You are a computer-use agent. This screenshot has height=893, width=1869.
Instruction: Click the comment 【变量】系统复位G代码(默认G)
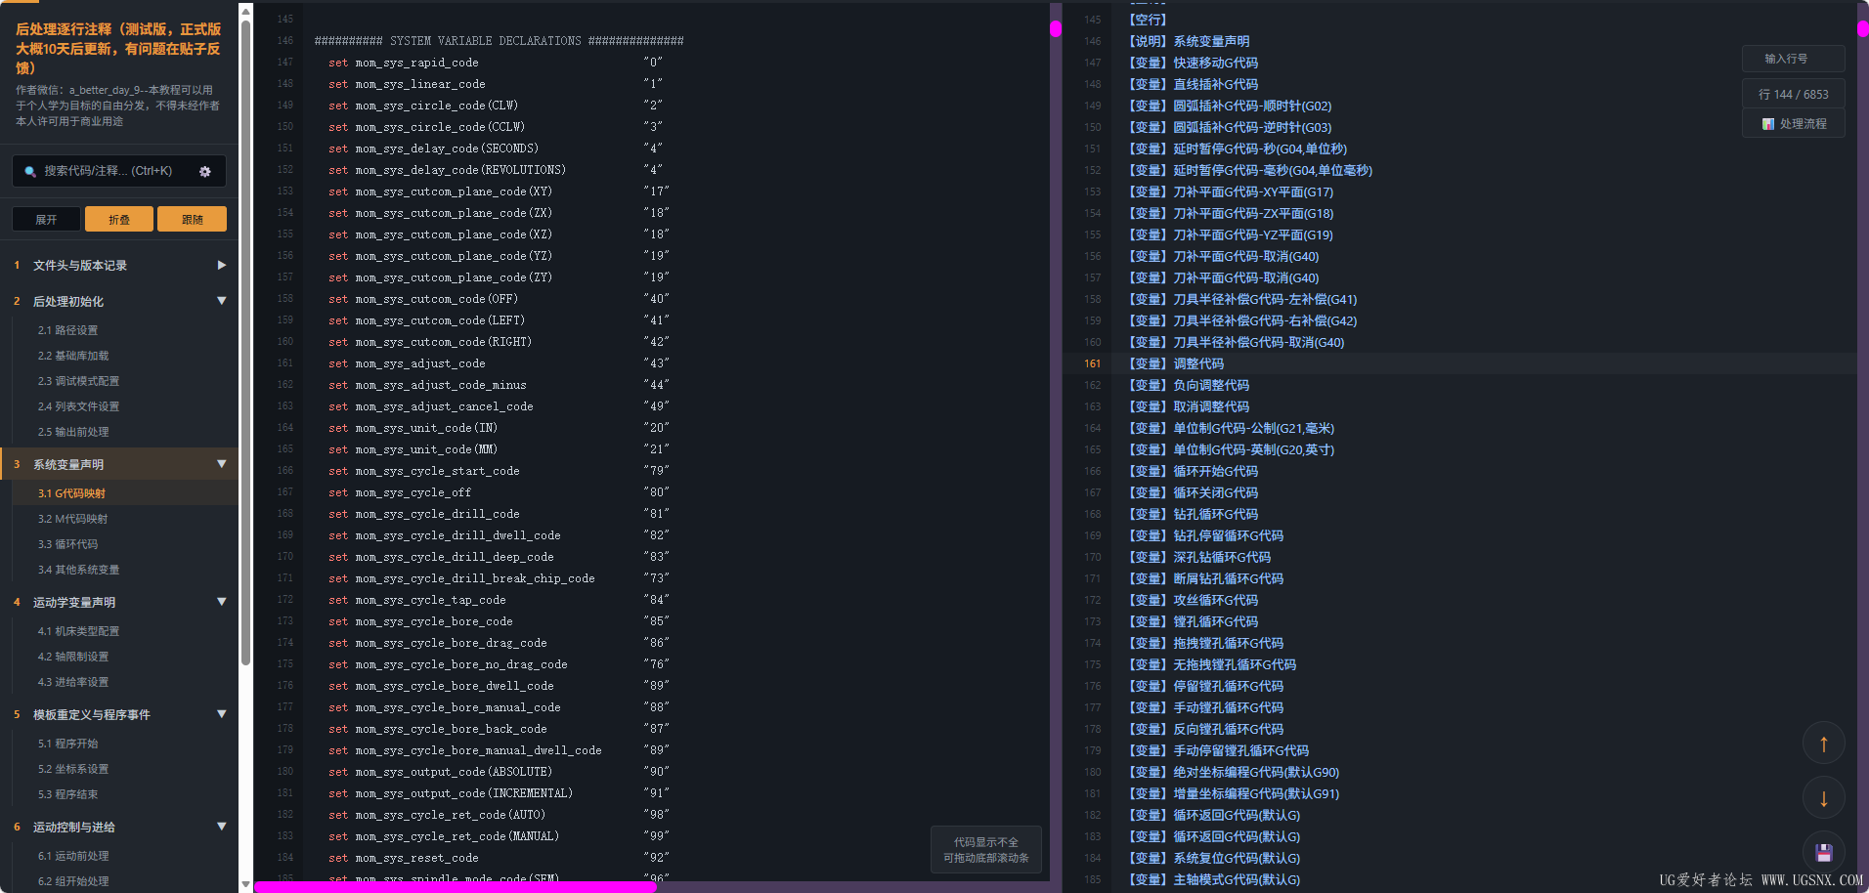click(1214, 858)
